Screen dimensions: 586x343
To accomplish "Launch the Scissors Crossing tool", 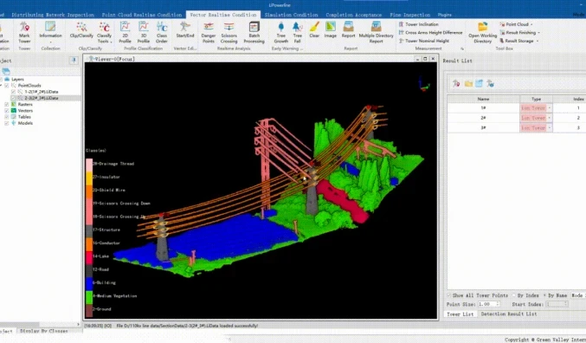I will [x=229, y=32].
